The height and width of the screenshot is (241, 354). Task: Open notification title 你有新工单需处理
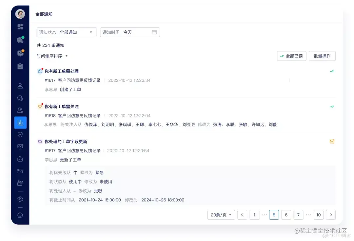pyautogui.click(x=62, y=71)
